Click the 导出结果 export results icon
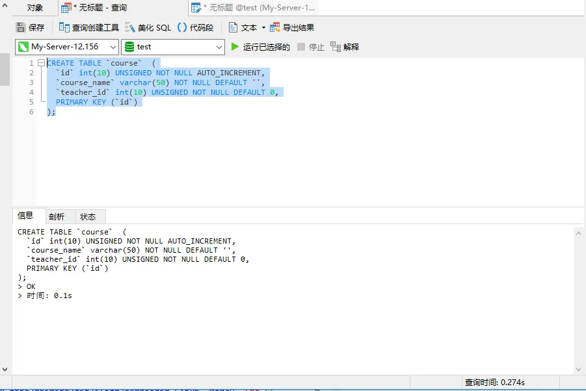The image size is (586, 391). tap(275, 27)
